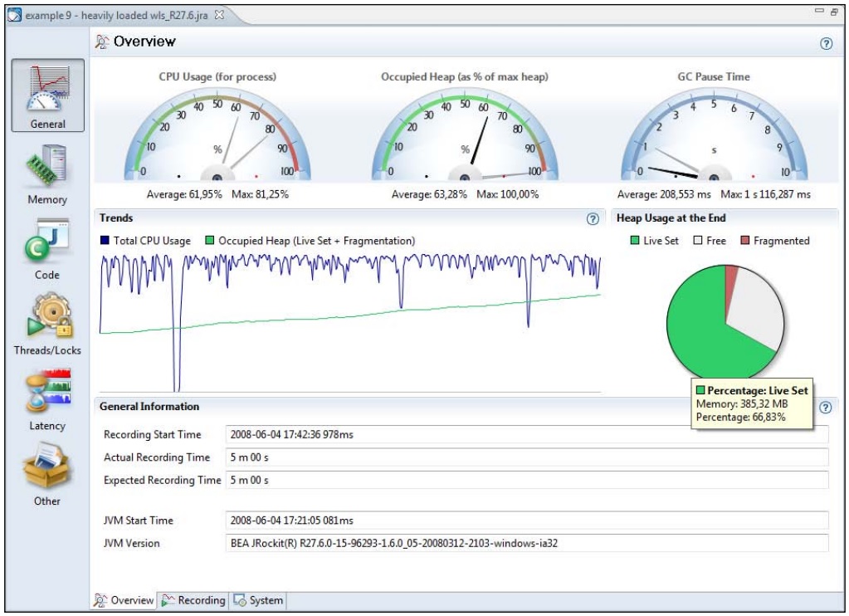Click the Free legend swatch

tap(697, 240)
